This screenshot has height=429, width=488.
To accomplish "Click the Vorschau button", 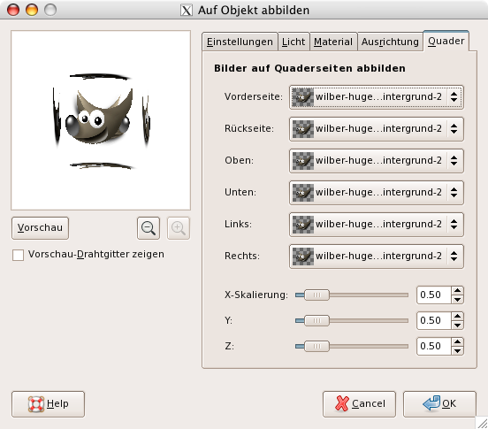I will tap(40, 228).
